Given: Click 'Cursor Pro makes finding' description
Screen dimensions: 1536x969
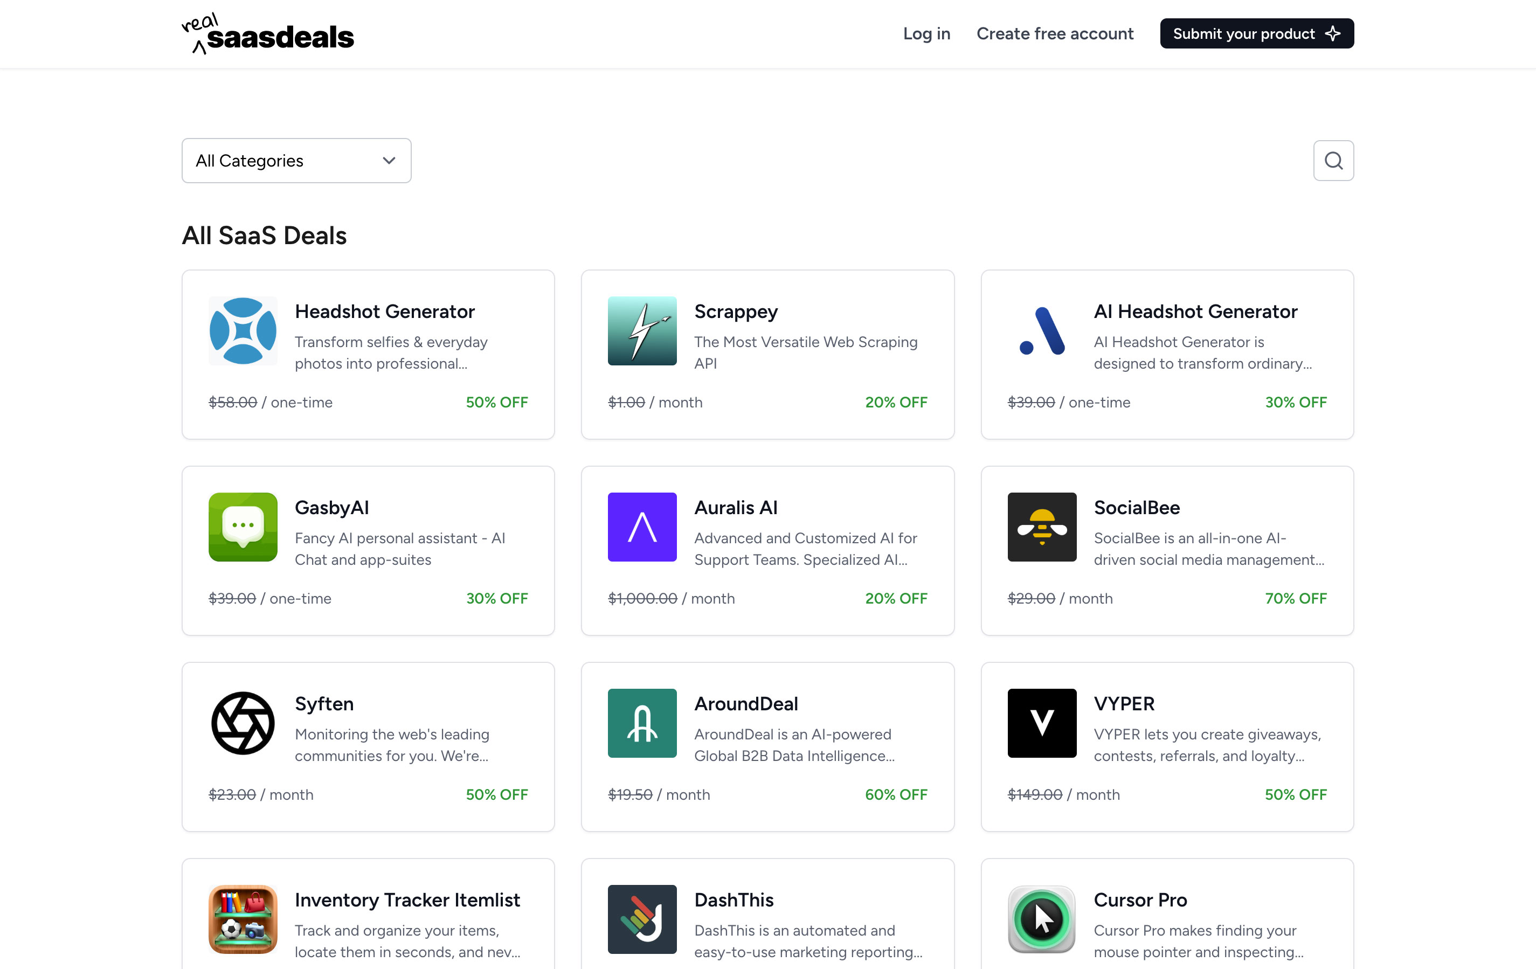Looking at the screenshot, I should [1199, 941].
